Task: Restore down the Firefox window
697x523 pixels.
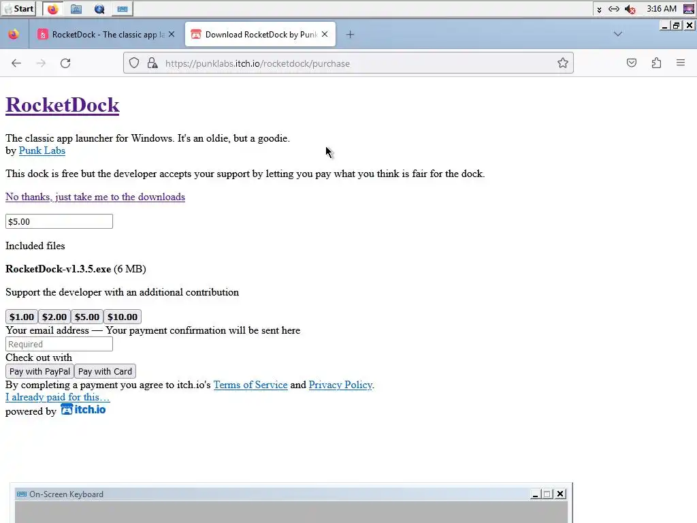Action: tap(677, 26)
